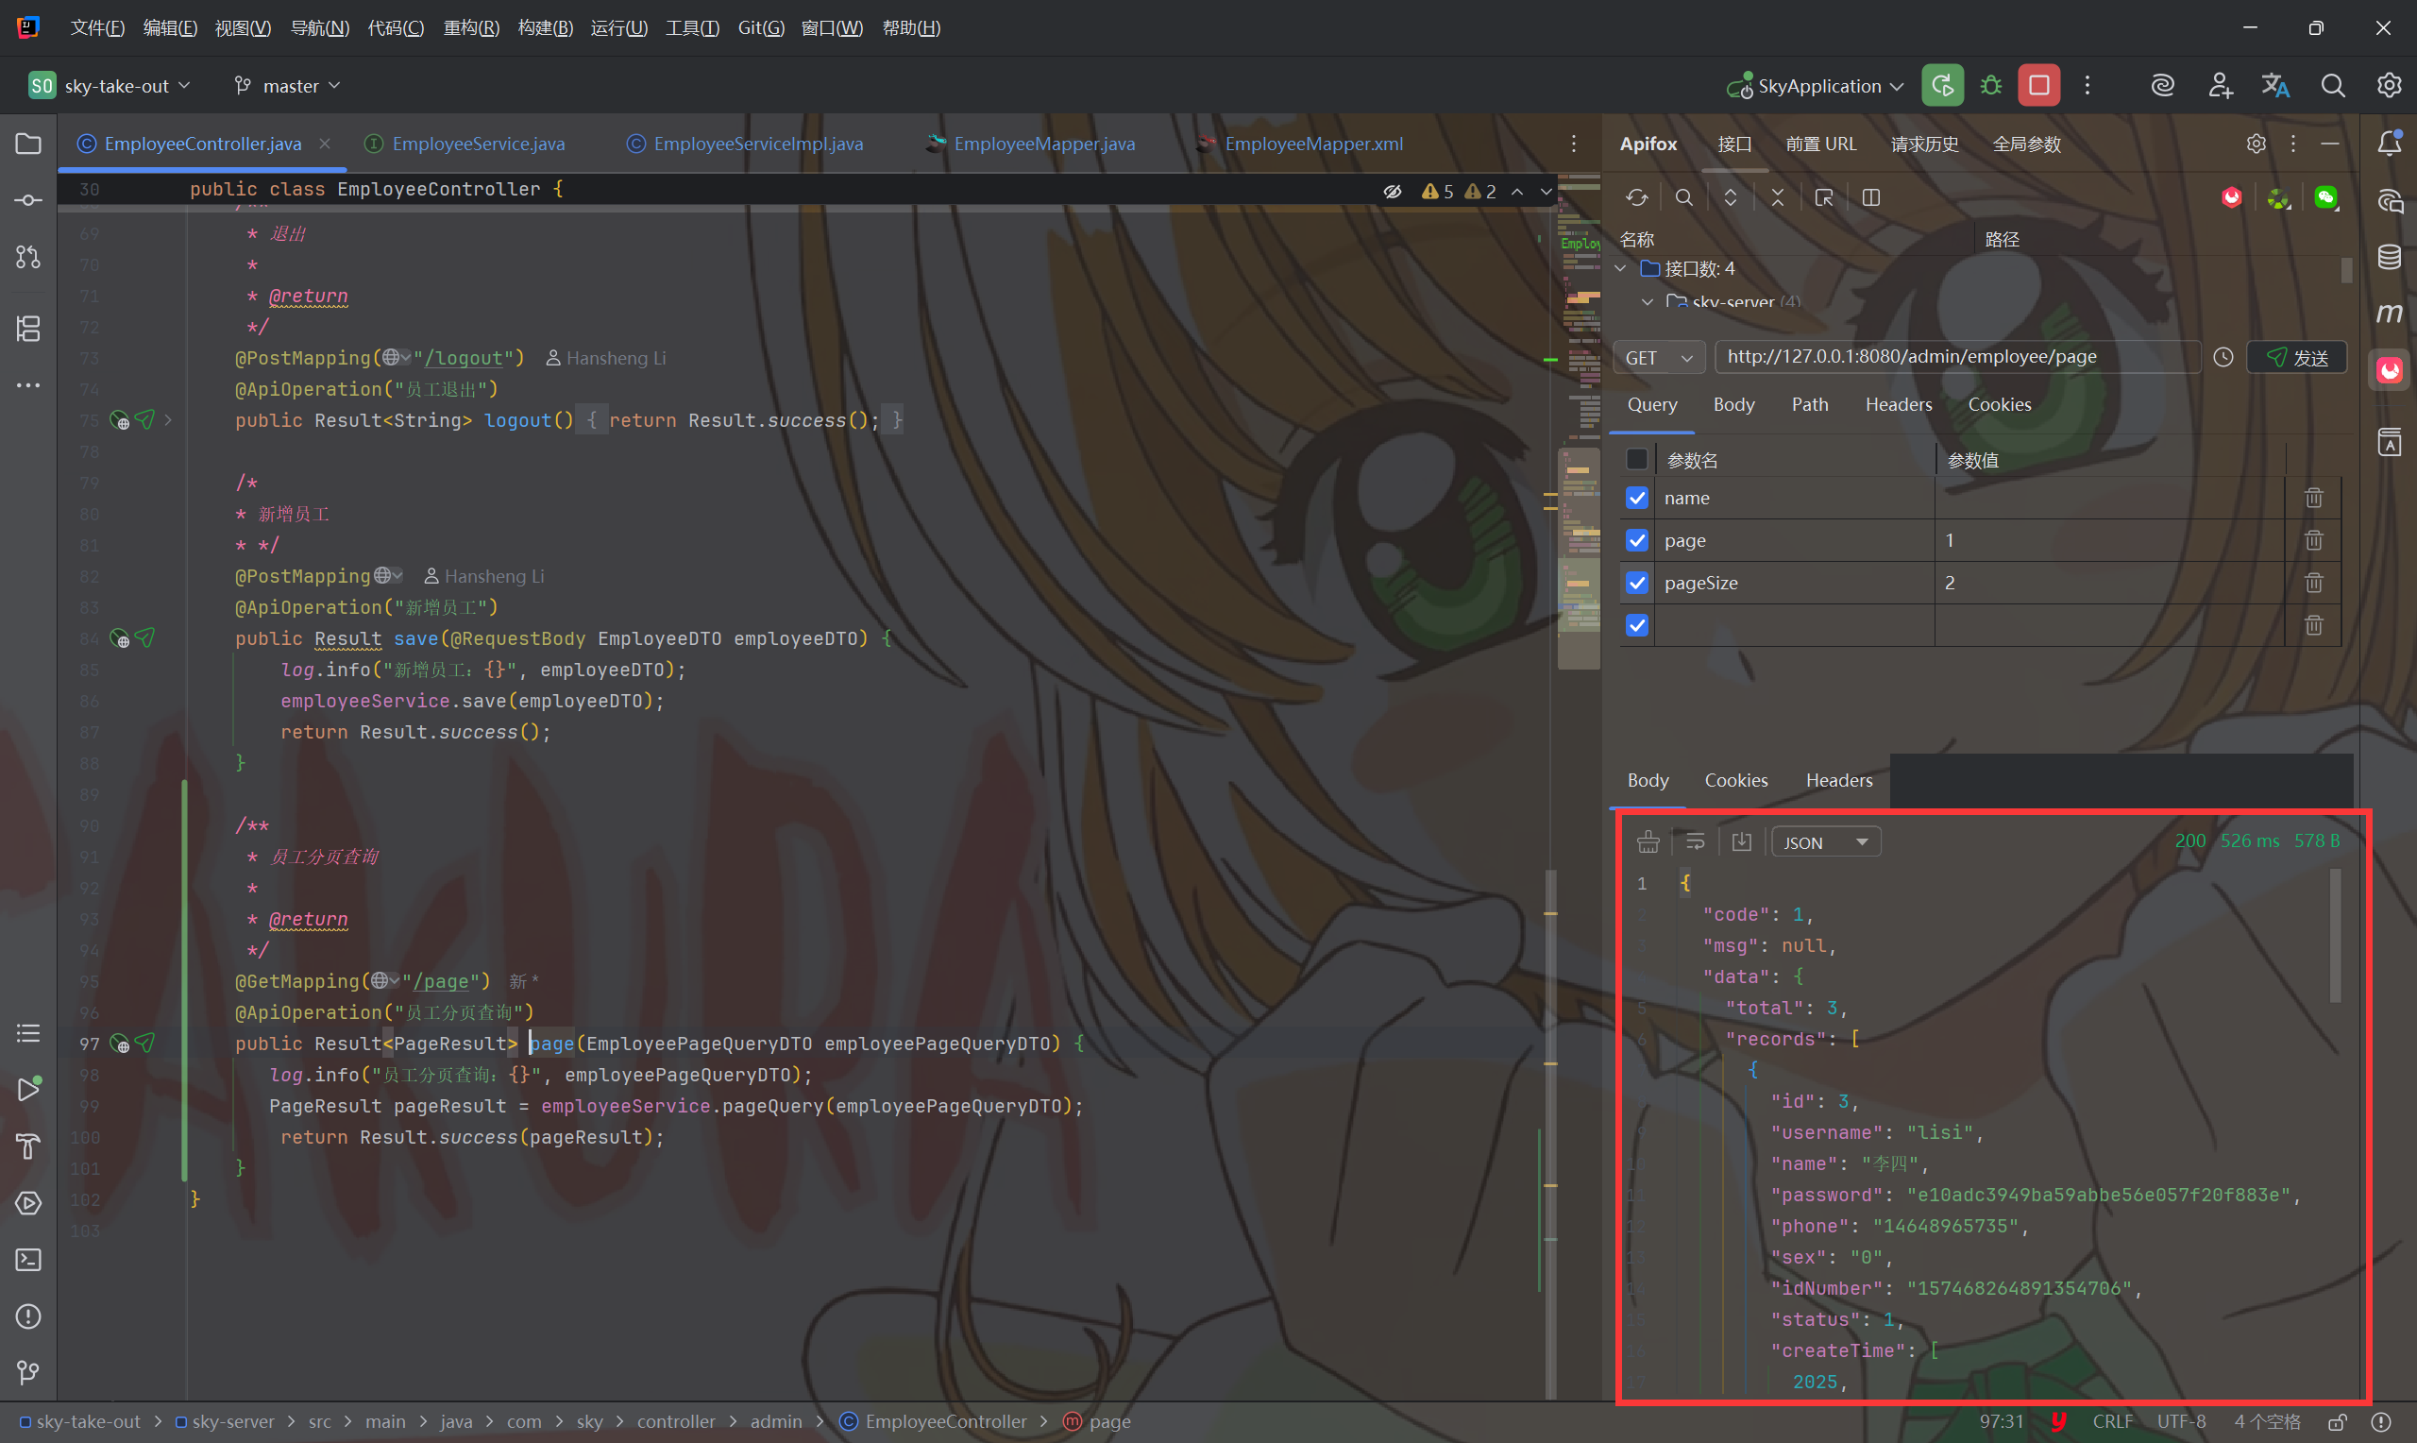Viewport: 2417px width, 1443px height.
Task: Uncheck the name parameter checkbox
Action: point(1636,498)
